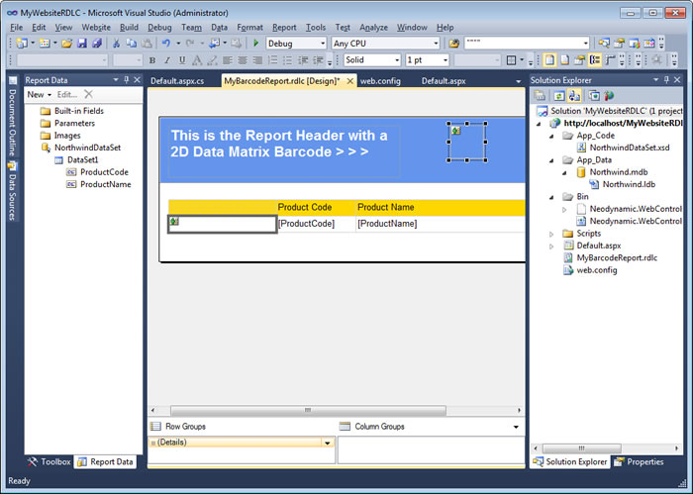The height and width of the screenshot is (494, 693).
Task: Open Document Outline side tab
Action: [x=12, y=117]
